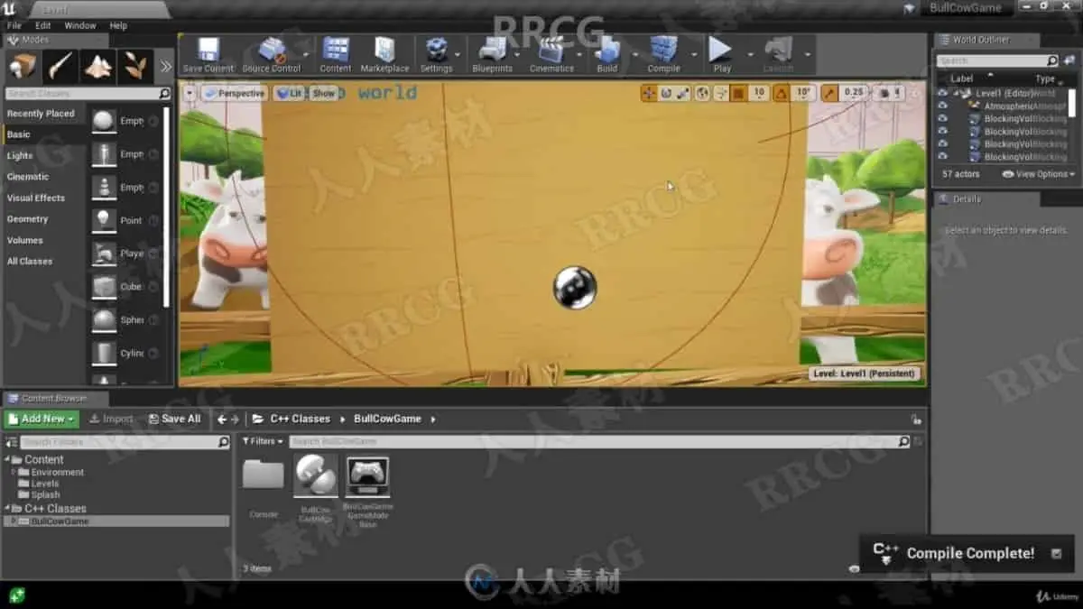This screenshot has width=1083, height=609.
Task: Open the Edit menu
Action: [x=42, y=26]
